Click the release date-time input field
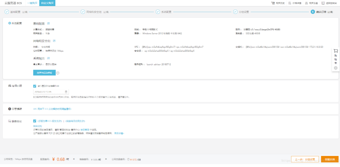Image resolution: width=340 pixels, height=167 pixels. 51,92
